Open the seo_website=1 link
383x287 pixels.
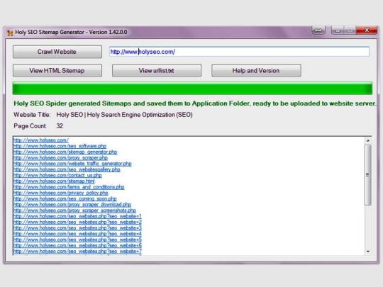pos(77,216)
